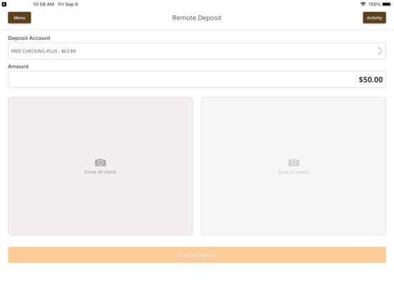Viewport: 394px width, 295px height.
Task: Select the Back of check label
Action: (293, 172)
